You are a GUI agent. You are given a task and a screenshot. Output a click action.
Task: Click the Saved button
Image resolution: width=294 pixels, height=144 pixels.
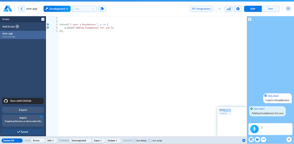tap(23, 132)
